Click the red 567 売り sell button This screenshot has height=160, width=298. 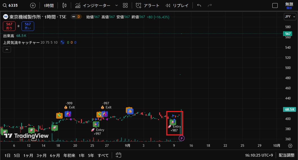click(x=9, y=26)
